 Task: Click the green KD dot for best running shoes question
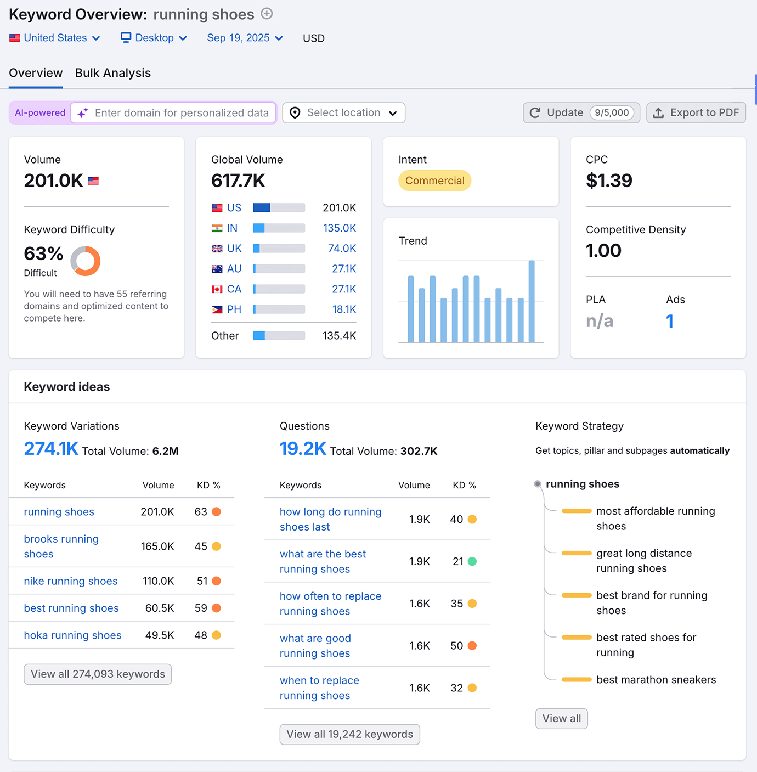[472, 561]
